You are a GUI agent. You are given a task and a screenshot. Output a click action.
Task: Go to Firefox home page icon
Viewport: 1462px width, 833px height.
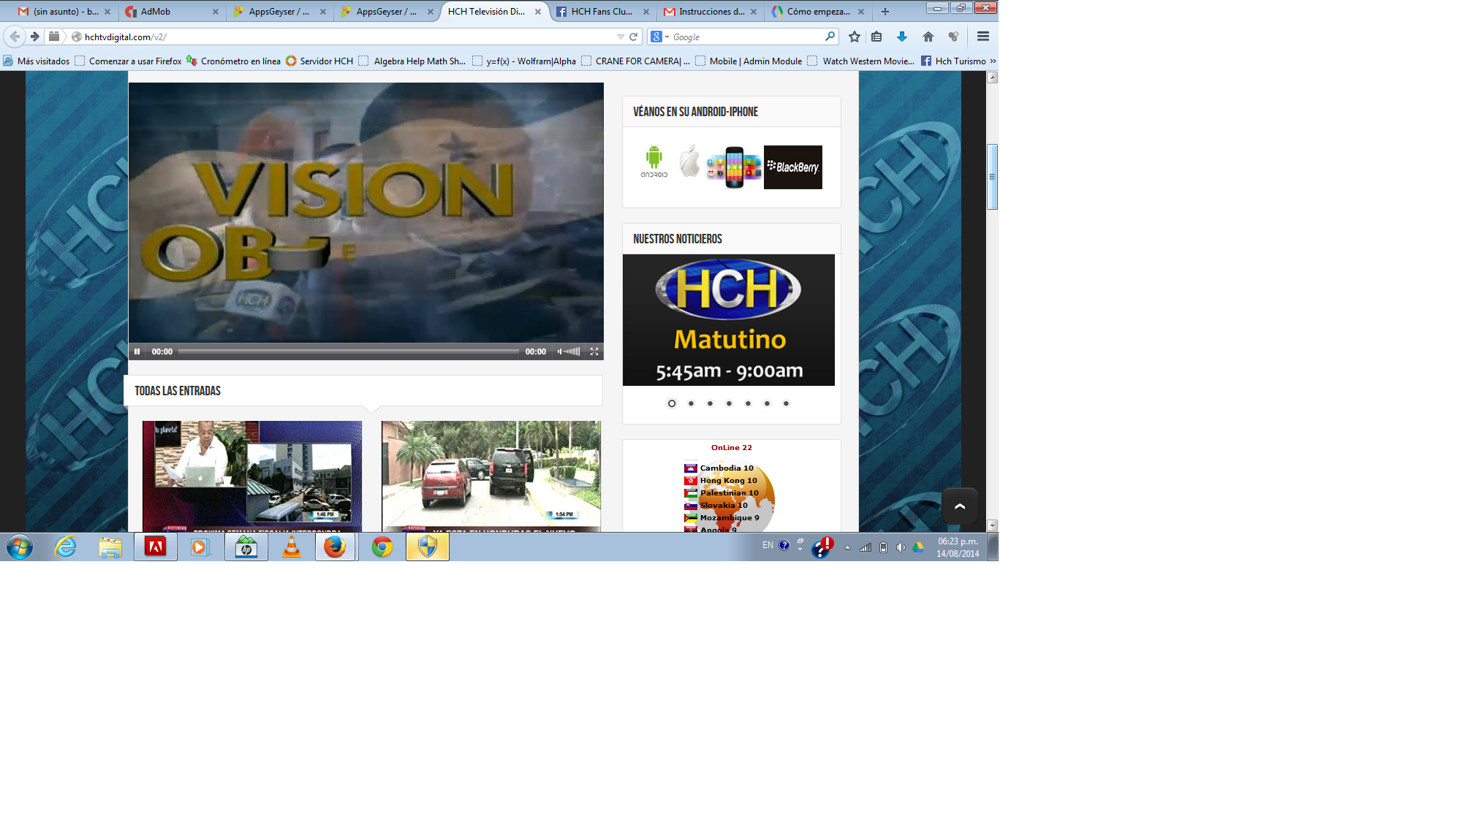click(x=928, y=37)
